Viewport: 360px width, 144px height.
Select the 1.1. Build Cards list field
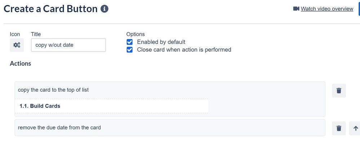[112, 106]
